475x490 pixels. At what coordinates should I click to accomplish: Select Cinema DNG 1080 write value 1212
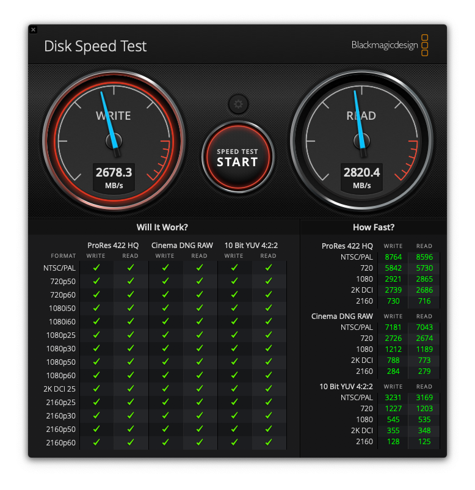point(393,349)
